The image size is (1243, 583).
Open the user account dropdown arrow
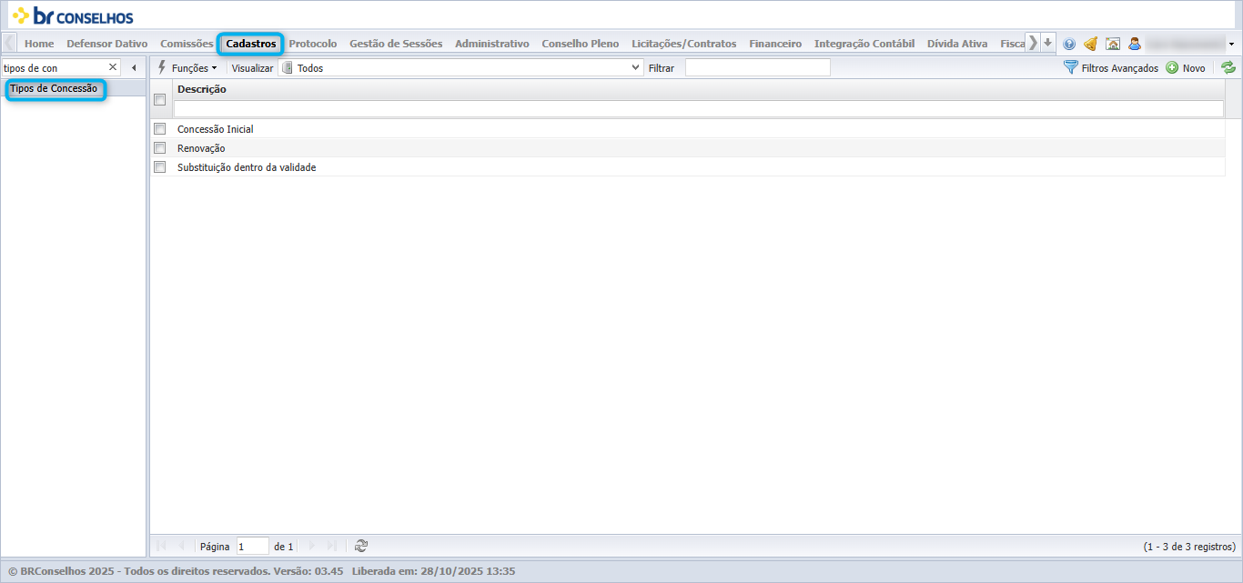point(1231,44)
